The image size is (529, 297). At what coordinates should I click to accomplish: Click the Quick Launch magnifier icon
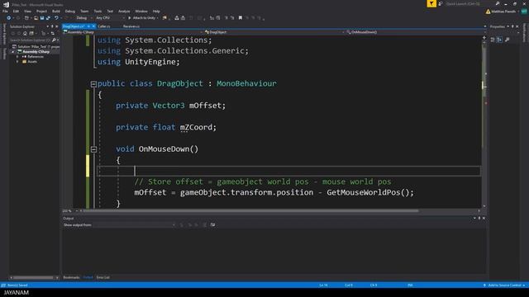point(498,3)
